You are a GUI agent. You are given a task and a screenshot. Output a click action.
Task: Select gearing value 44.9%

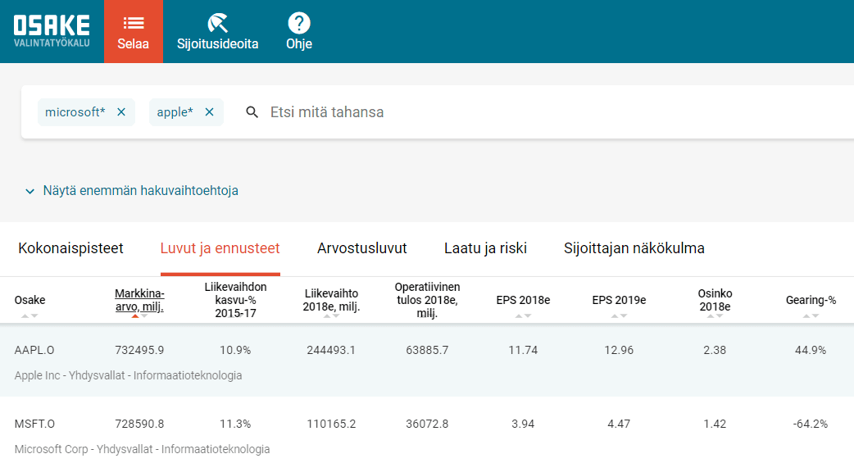tap(811, 350)
